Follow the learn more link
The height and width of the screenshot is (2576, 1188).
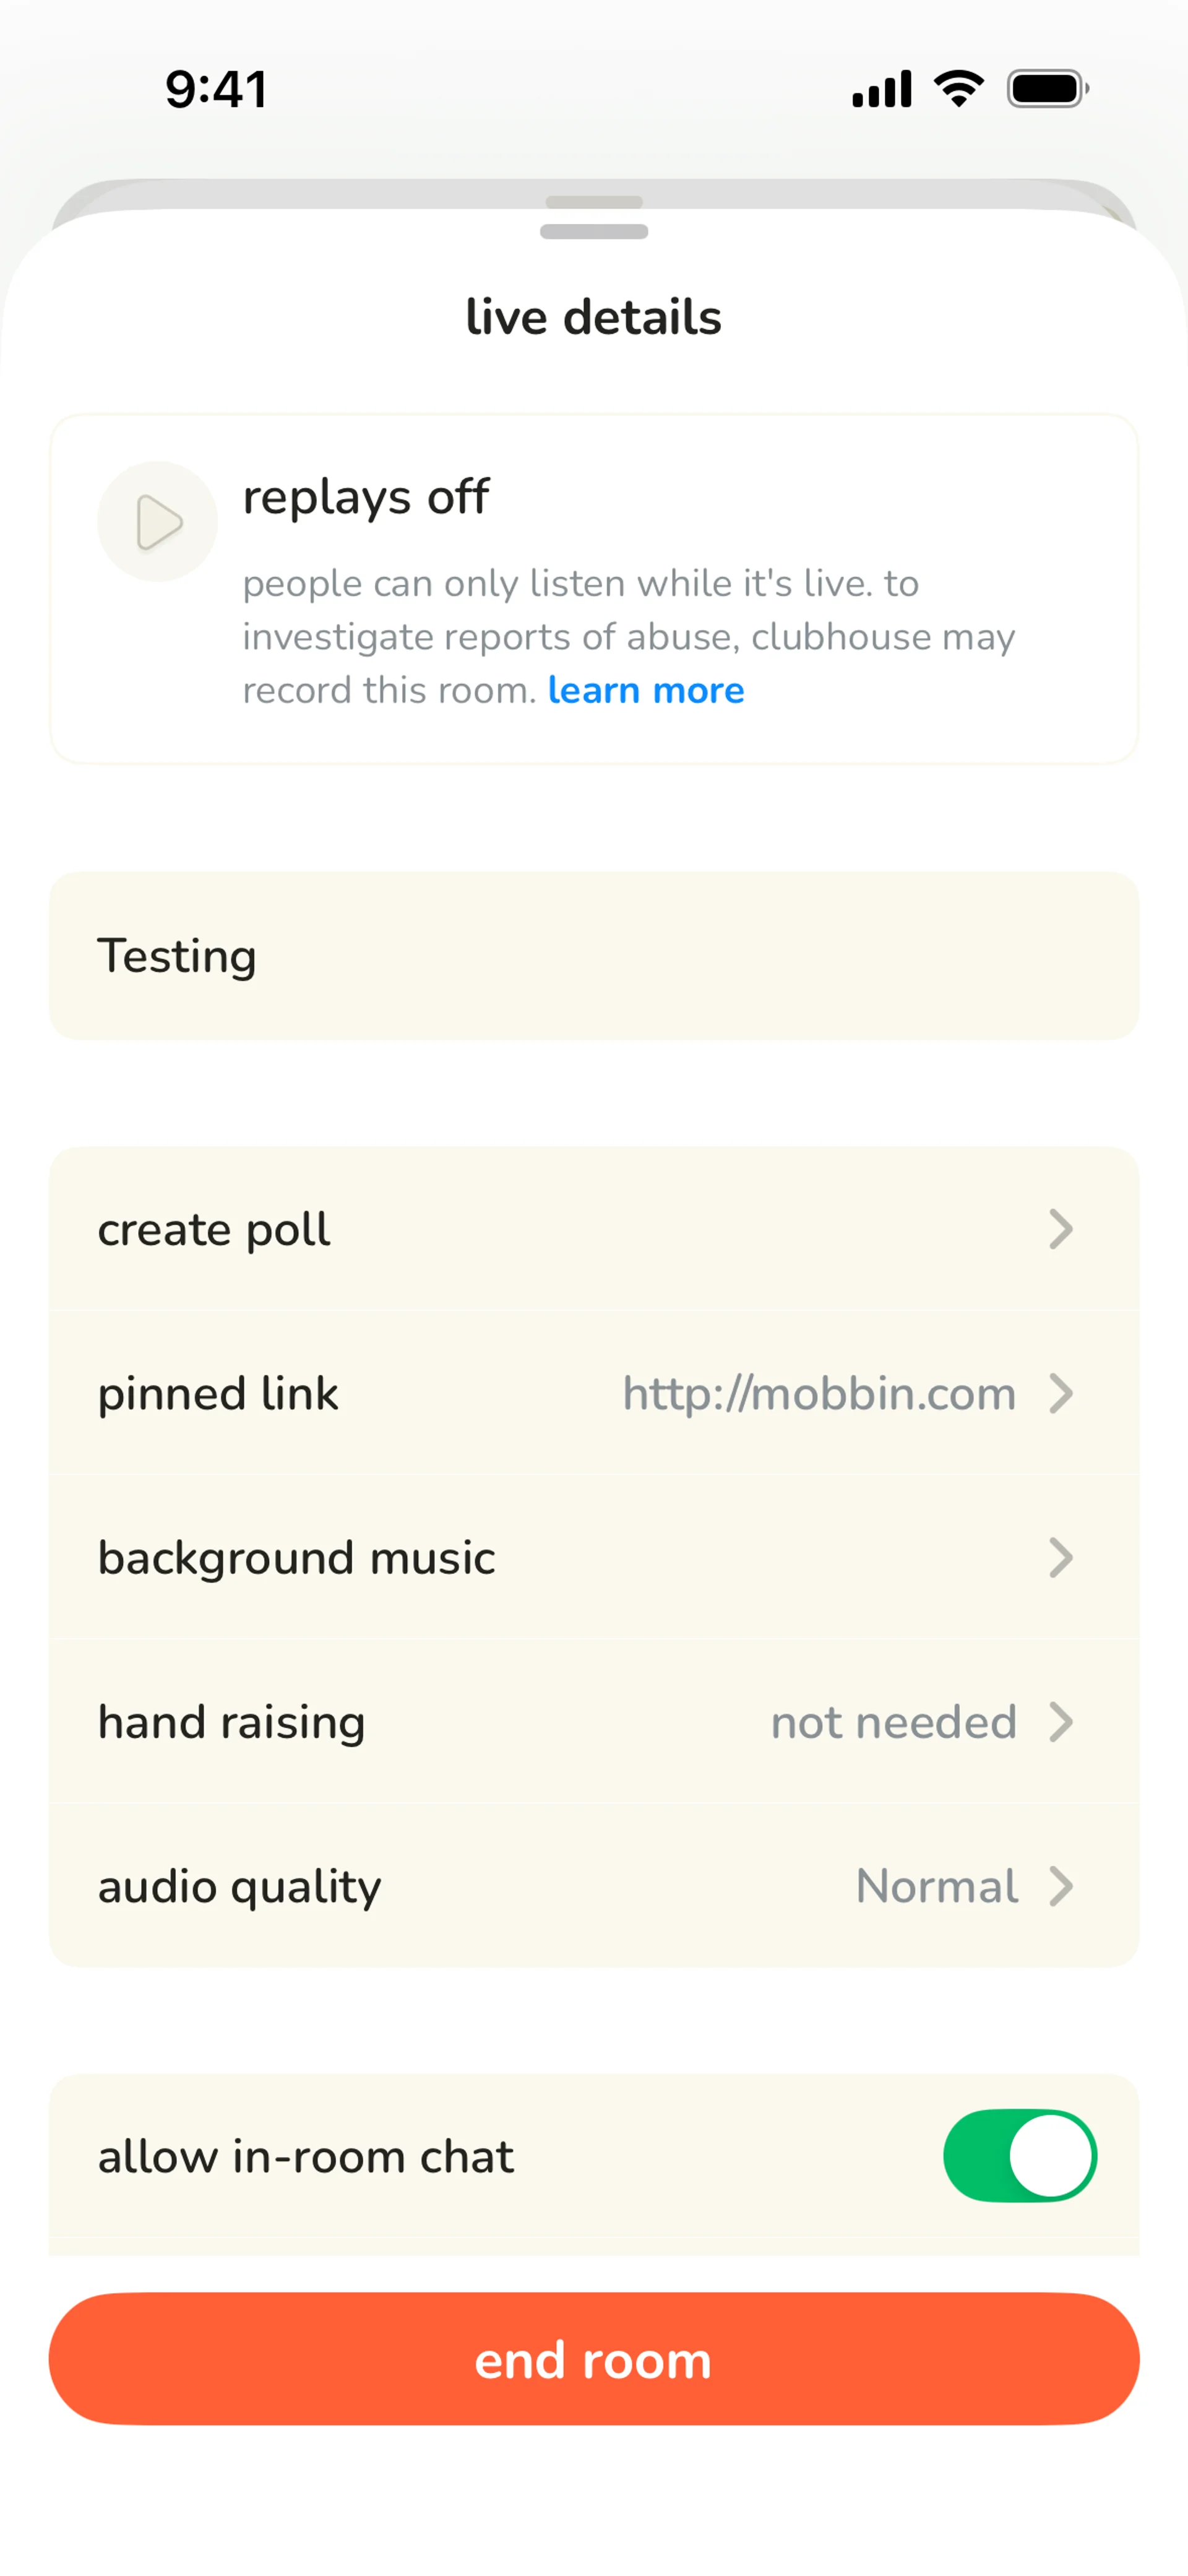point(646,690)
